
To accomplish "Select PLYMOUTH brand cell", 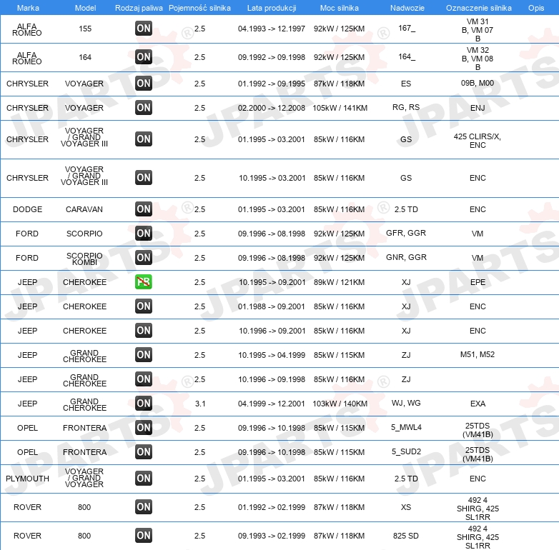I will pyautogui.click(x=27, y=479).
